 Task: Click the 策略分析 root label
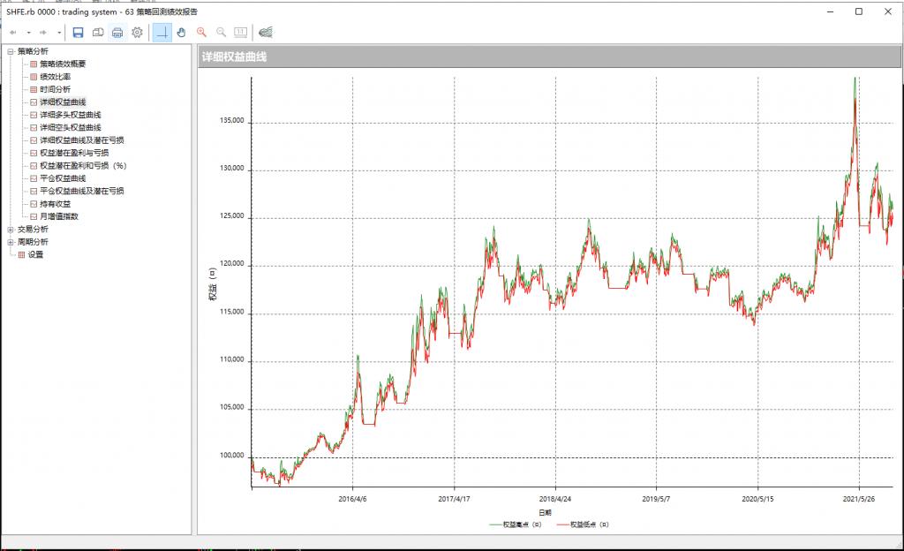coord(33,51)
